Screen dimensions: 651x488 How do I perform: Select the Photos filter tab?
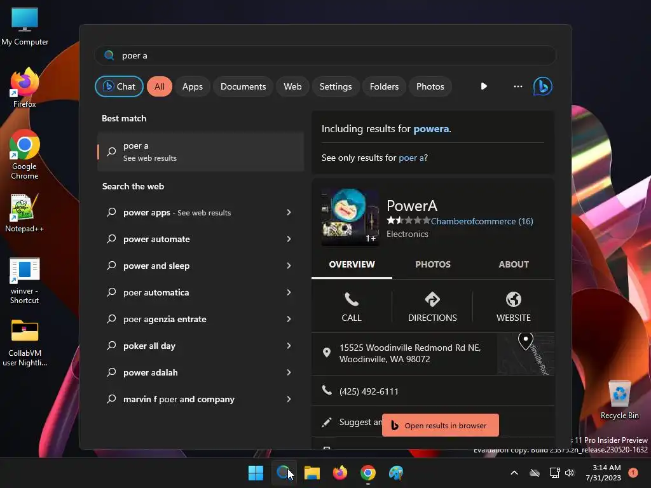pyautogui.click(x=430, y=86)
